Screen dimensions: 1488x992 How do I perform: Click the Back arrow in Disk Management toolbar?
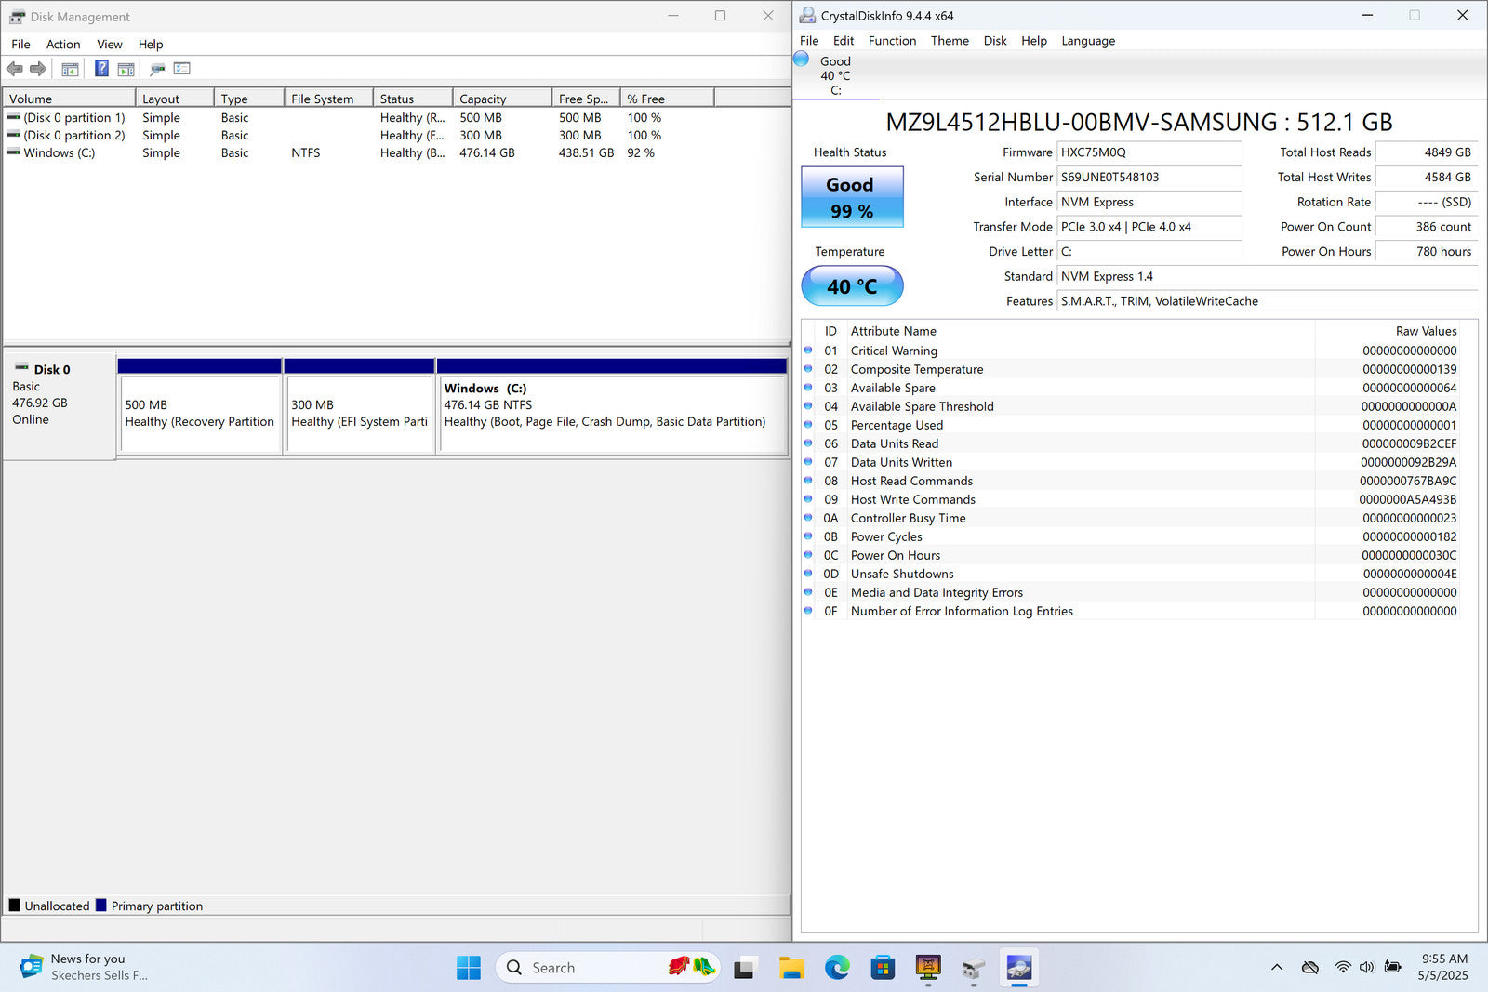[15, 69]
